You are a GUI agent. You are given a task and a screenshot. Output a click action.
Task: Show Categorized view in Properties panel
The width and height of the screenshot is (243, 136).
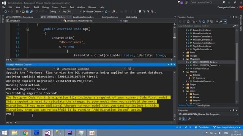click(180, 119)
